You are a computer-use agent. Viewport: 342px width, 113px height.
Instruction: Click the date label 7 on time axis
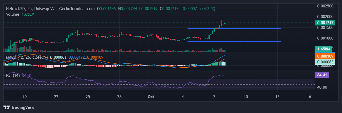[214, 97]
